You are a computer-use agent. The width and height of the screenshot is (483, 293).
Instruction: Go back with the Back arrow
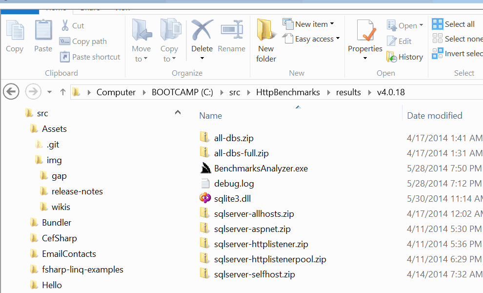11,92
